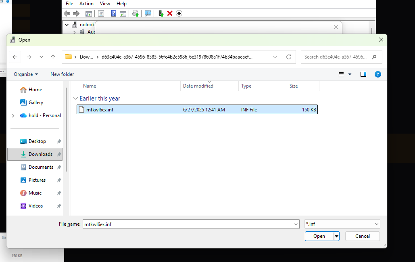Click the pin icon beside Videos

click(59, 206)
